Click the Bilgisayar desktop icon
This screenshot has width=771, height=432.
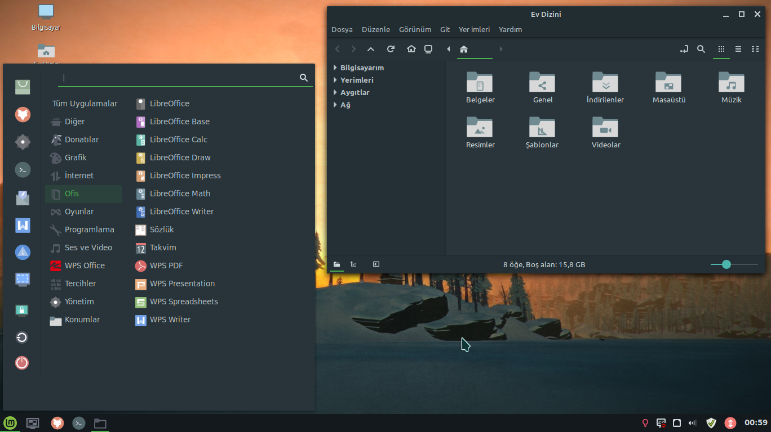pos(46,17)
